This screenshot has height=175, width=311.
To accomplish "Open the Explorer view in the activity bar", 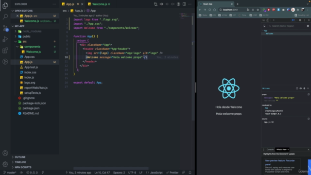I will [x=5, y=5].
